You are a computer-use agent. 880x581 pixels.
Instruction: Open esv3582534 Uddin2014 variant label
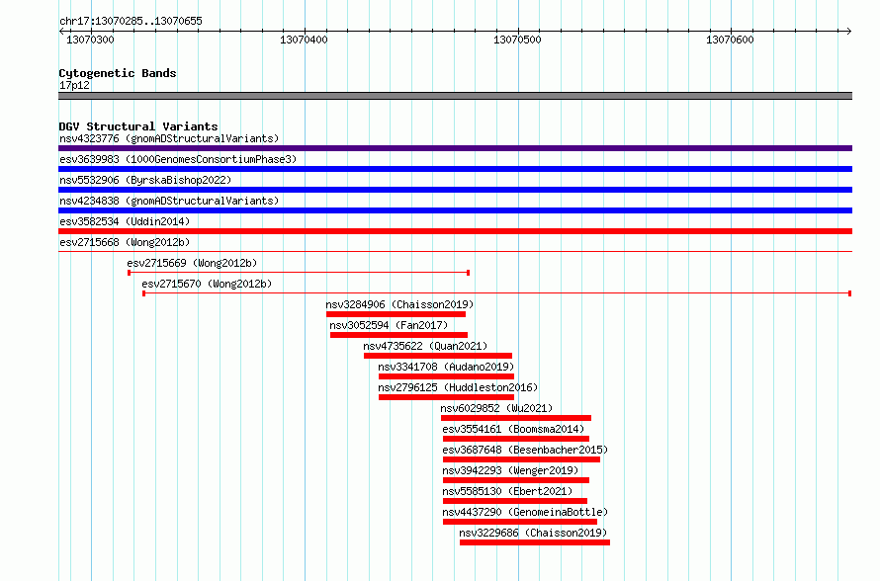pos(125,221)
